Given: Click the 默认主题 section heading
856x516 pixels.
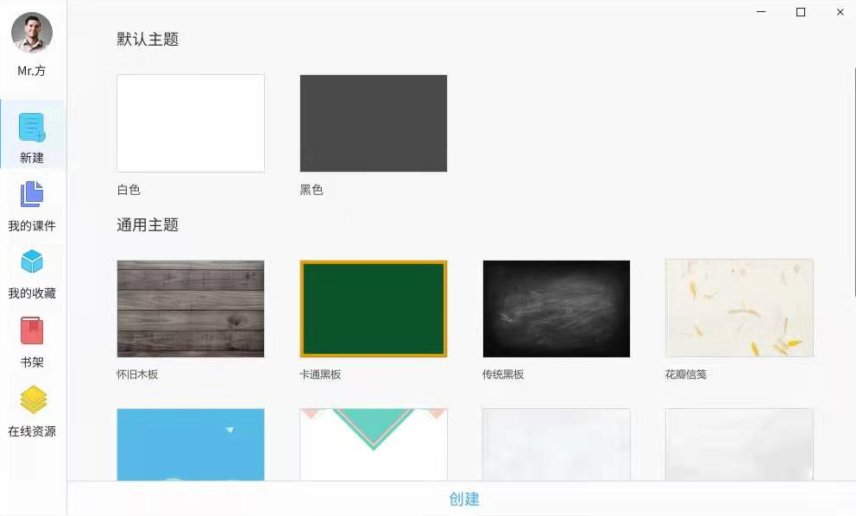Looking at the screenshot, I should pos(148,40).
